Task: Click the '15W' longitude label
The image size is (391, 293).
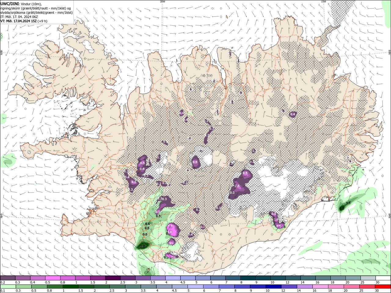Action: tap(323, 2)
